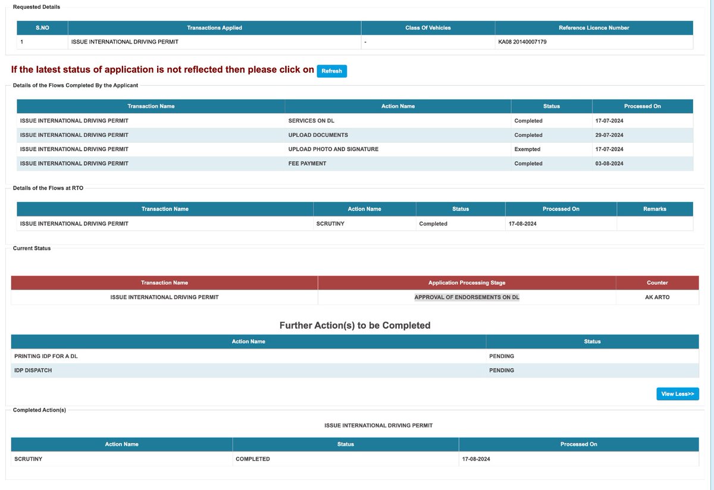
Task: Click the Class Of Vehicles column header
Action: 428,28
